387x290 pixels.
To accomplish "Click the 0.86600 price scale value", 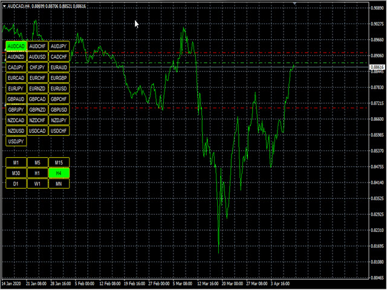I will [377, 119].
